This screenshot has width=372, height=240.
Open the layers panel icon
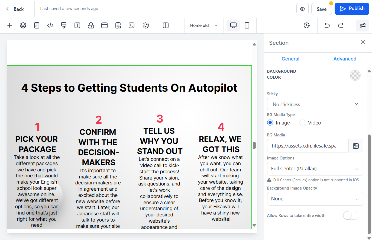point(23,25)
